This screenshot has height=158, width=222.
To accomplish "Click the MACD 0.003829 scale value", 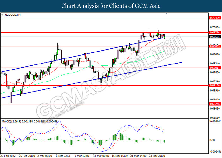I will [215, 121].
